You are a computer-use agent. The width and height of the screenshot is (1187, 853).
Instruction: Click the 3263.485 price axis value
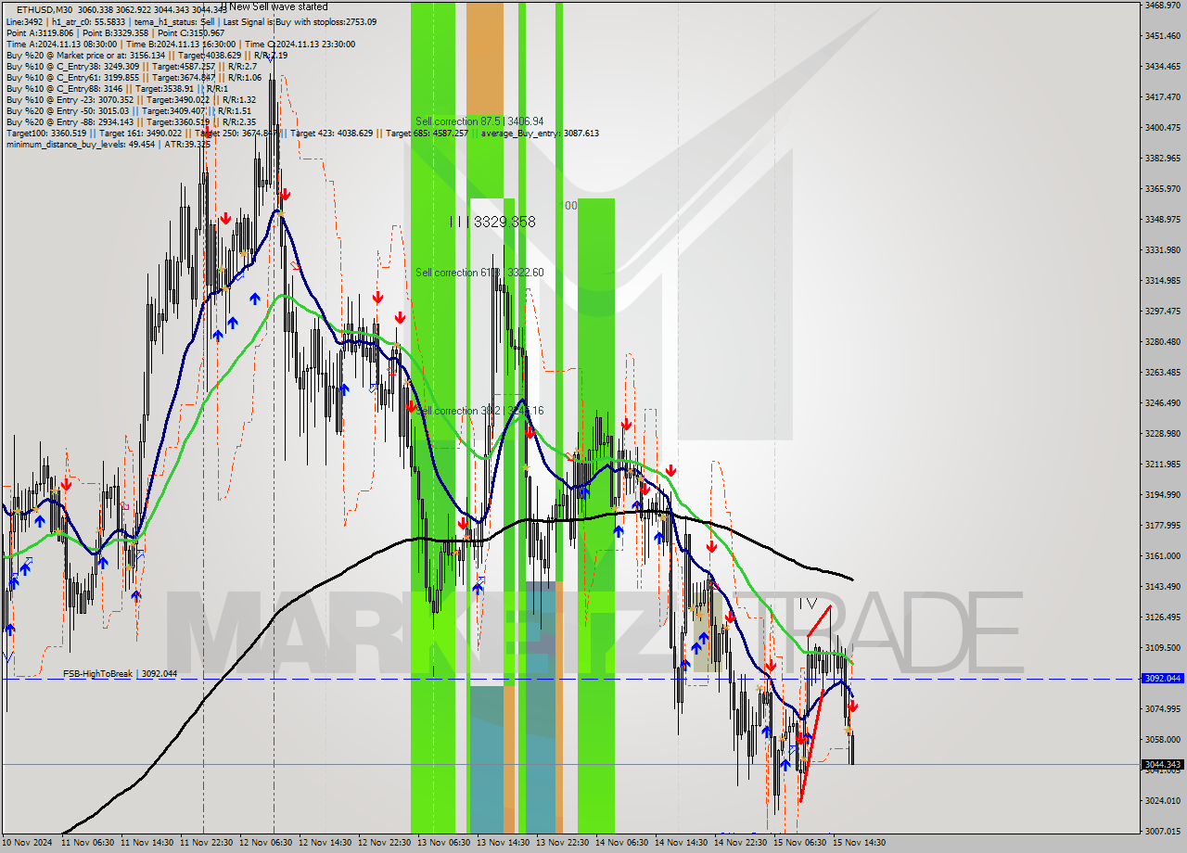pyautogui.click(x=1163, y=373)
